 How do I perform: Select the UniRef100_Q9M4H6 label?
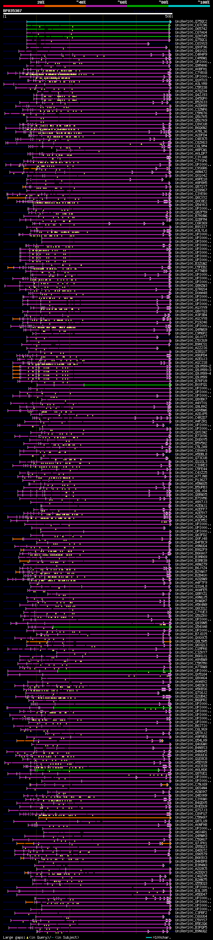tap(191, 66)
